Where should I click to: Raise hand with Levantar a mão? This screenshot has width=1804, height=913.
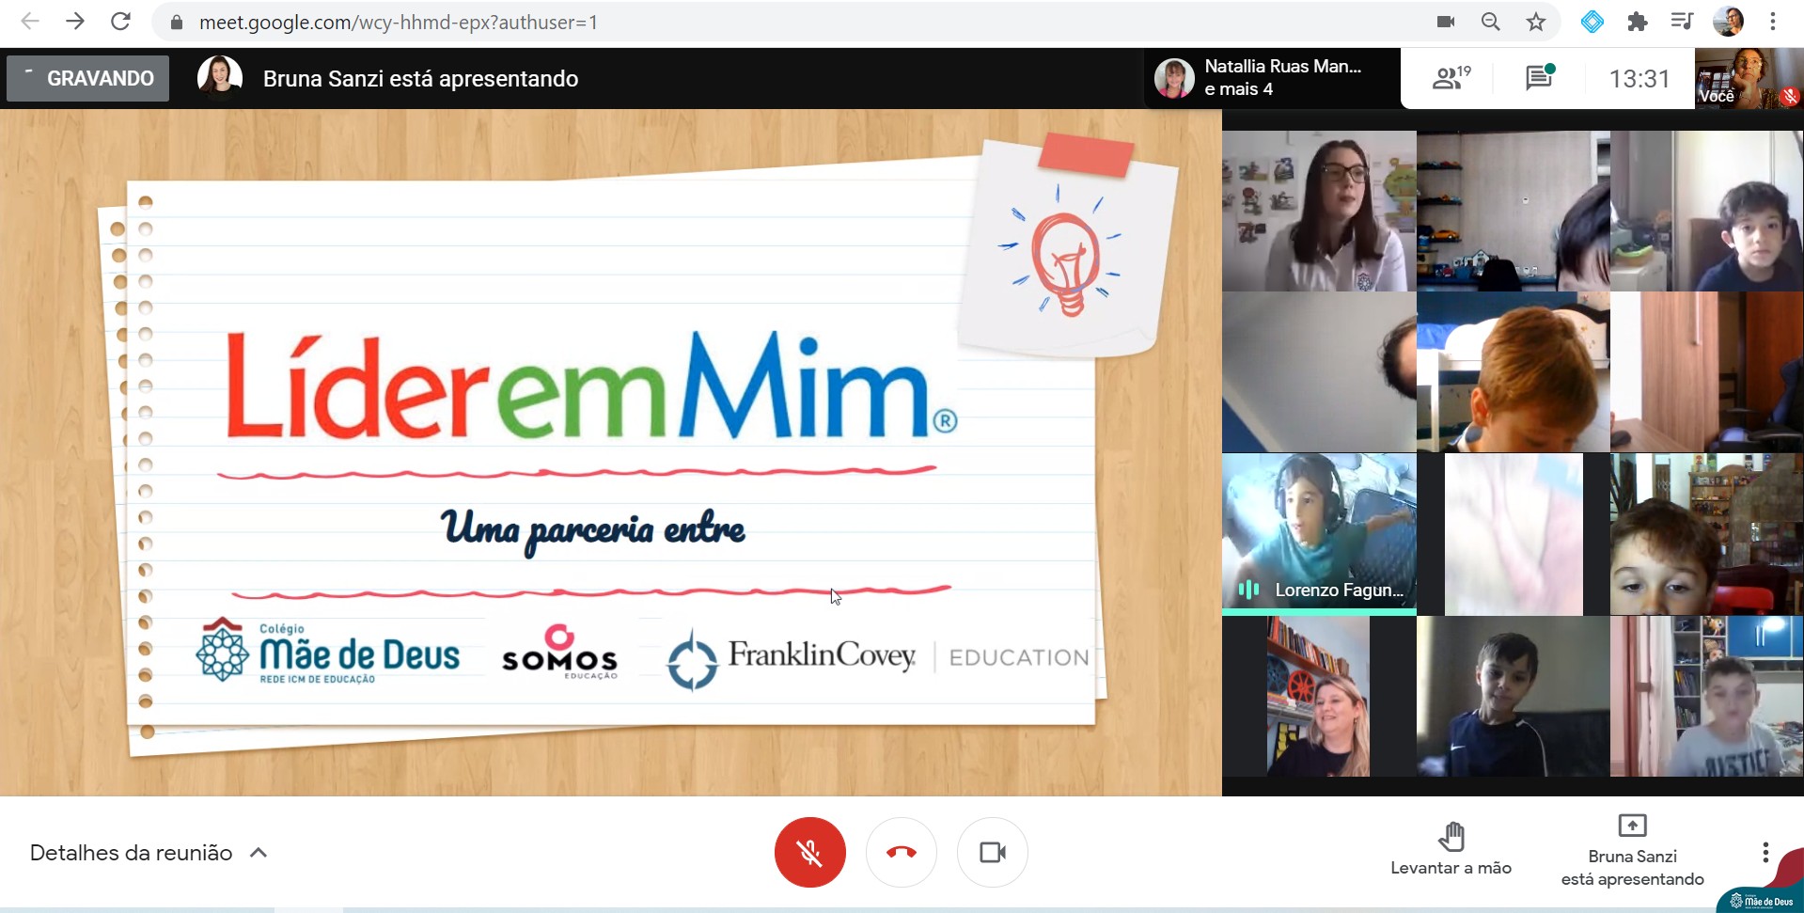(1451, 849)
